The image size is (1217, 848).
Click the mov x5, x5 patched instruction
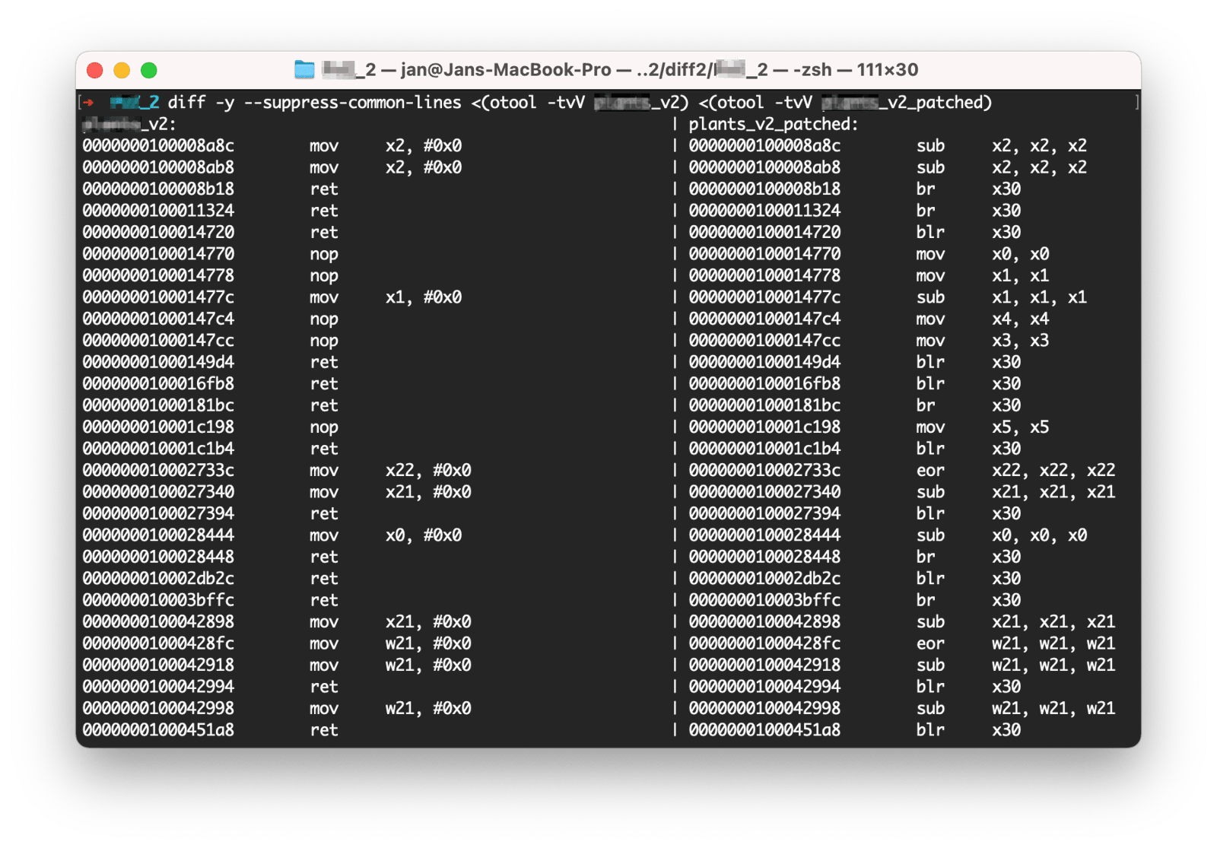coord(981,427)
